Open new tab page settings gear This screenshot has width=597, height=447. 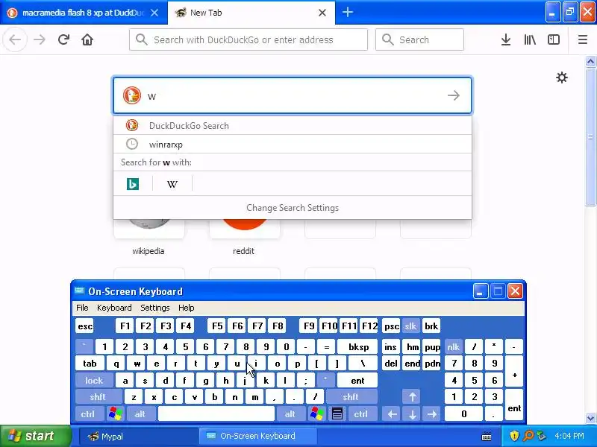coord(562,77)
